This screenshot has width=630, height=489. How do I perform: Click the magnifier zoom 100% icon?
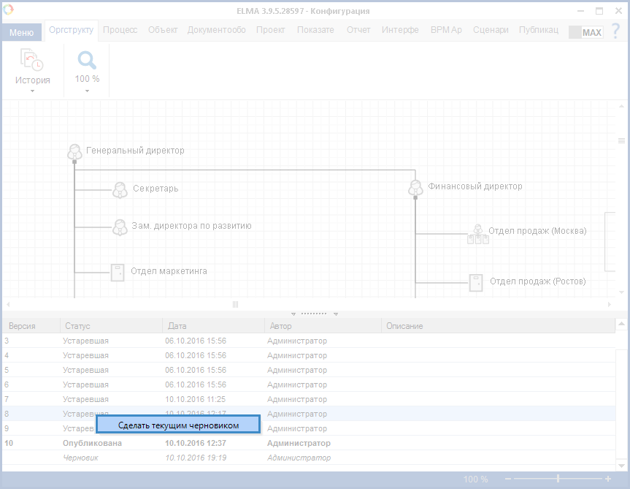coord(87,61)
